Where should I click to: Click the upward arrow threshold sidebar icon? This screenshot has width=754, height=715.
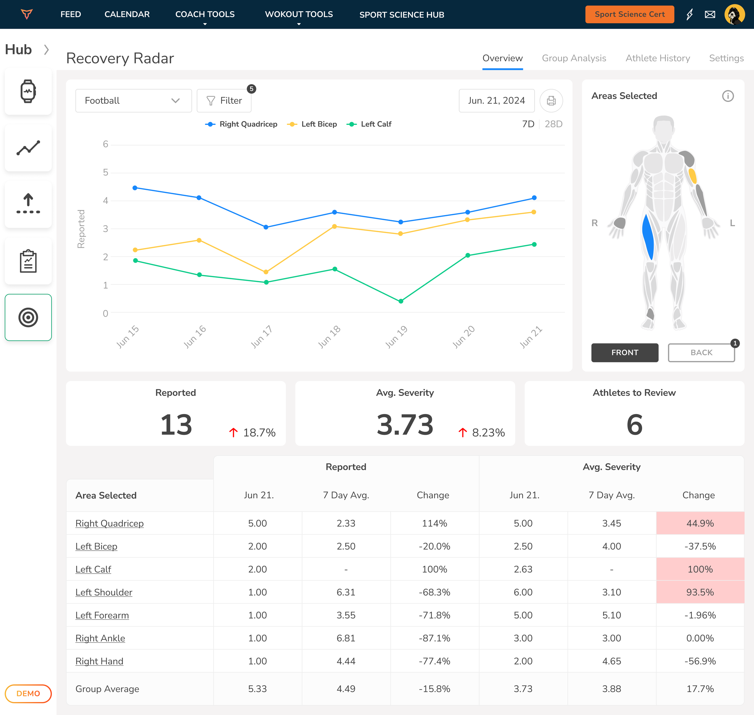(x=28, y=204)
